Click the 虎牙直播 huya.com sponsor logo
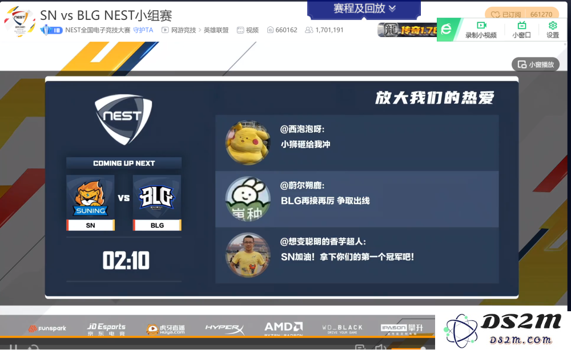 click(166, 329)
